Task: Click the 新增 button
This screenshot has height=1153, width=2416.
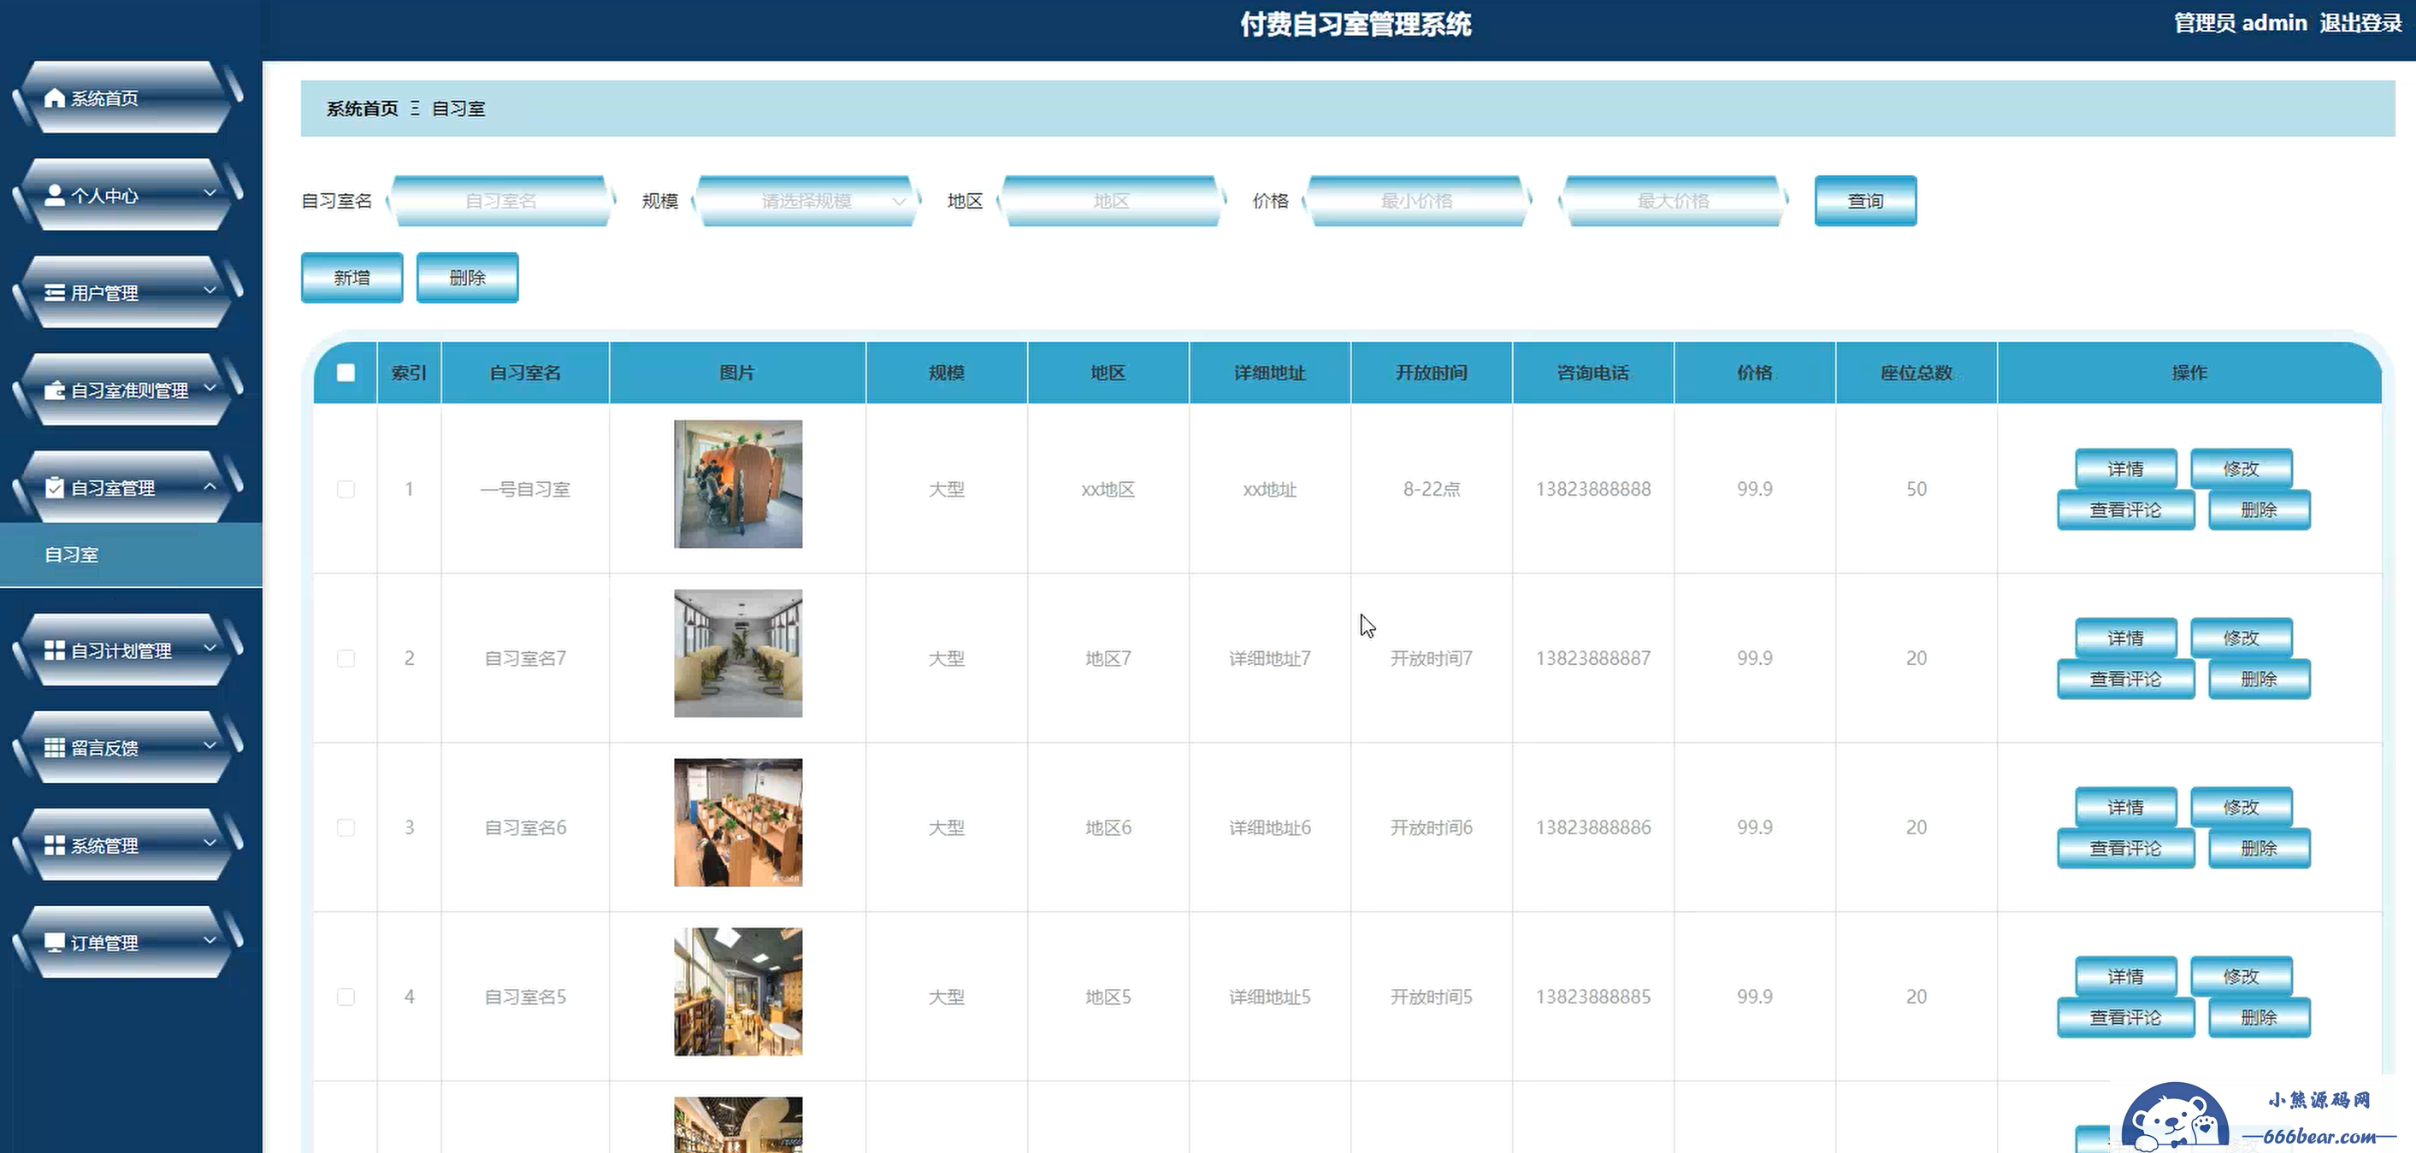Action: 351,278
